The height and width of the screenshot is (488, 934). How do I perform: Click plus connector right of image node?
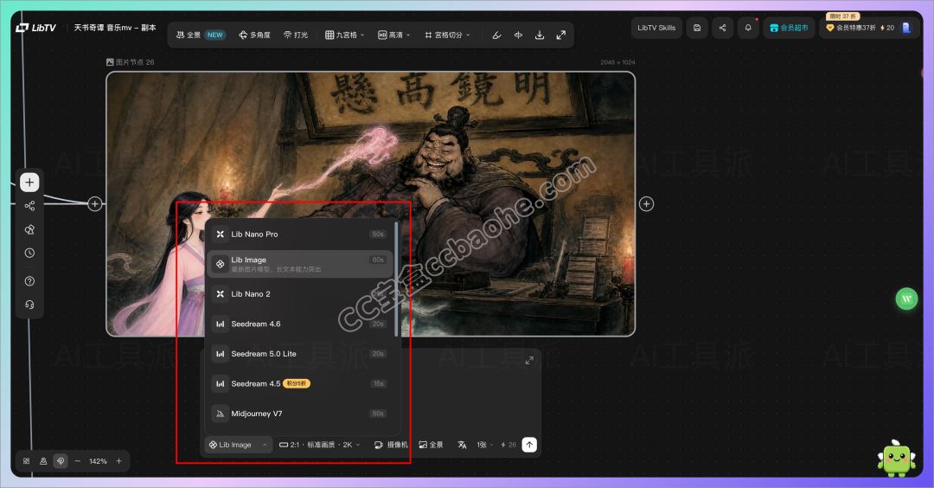point(646,204)
